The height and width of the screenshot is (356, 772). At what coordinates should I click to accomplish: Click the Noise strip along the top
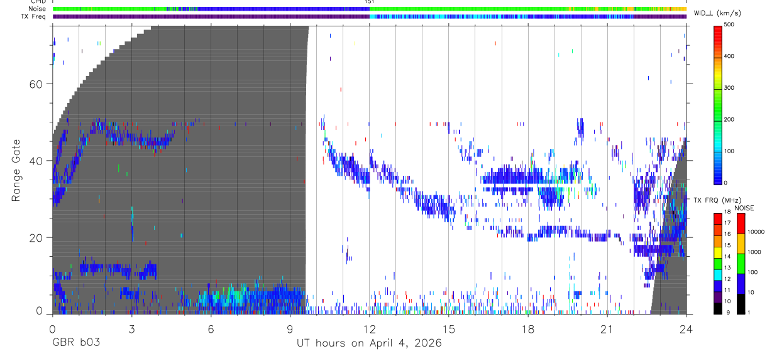370,9
